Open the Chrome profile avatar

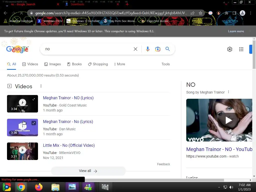tap(242, 13)
